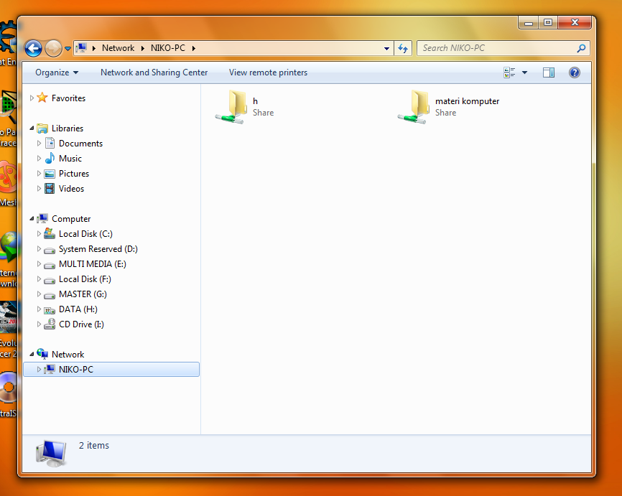The image size is (622, 496).
Task: Open MULTI MEDIA (E:) drive
Action: tap(93, 264)
